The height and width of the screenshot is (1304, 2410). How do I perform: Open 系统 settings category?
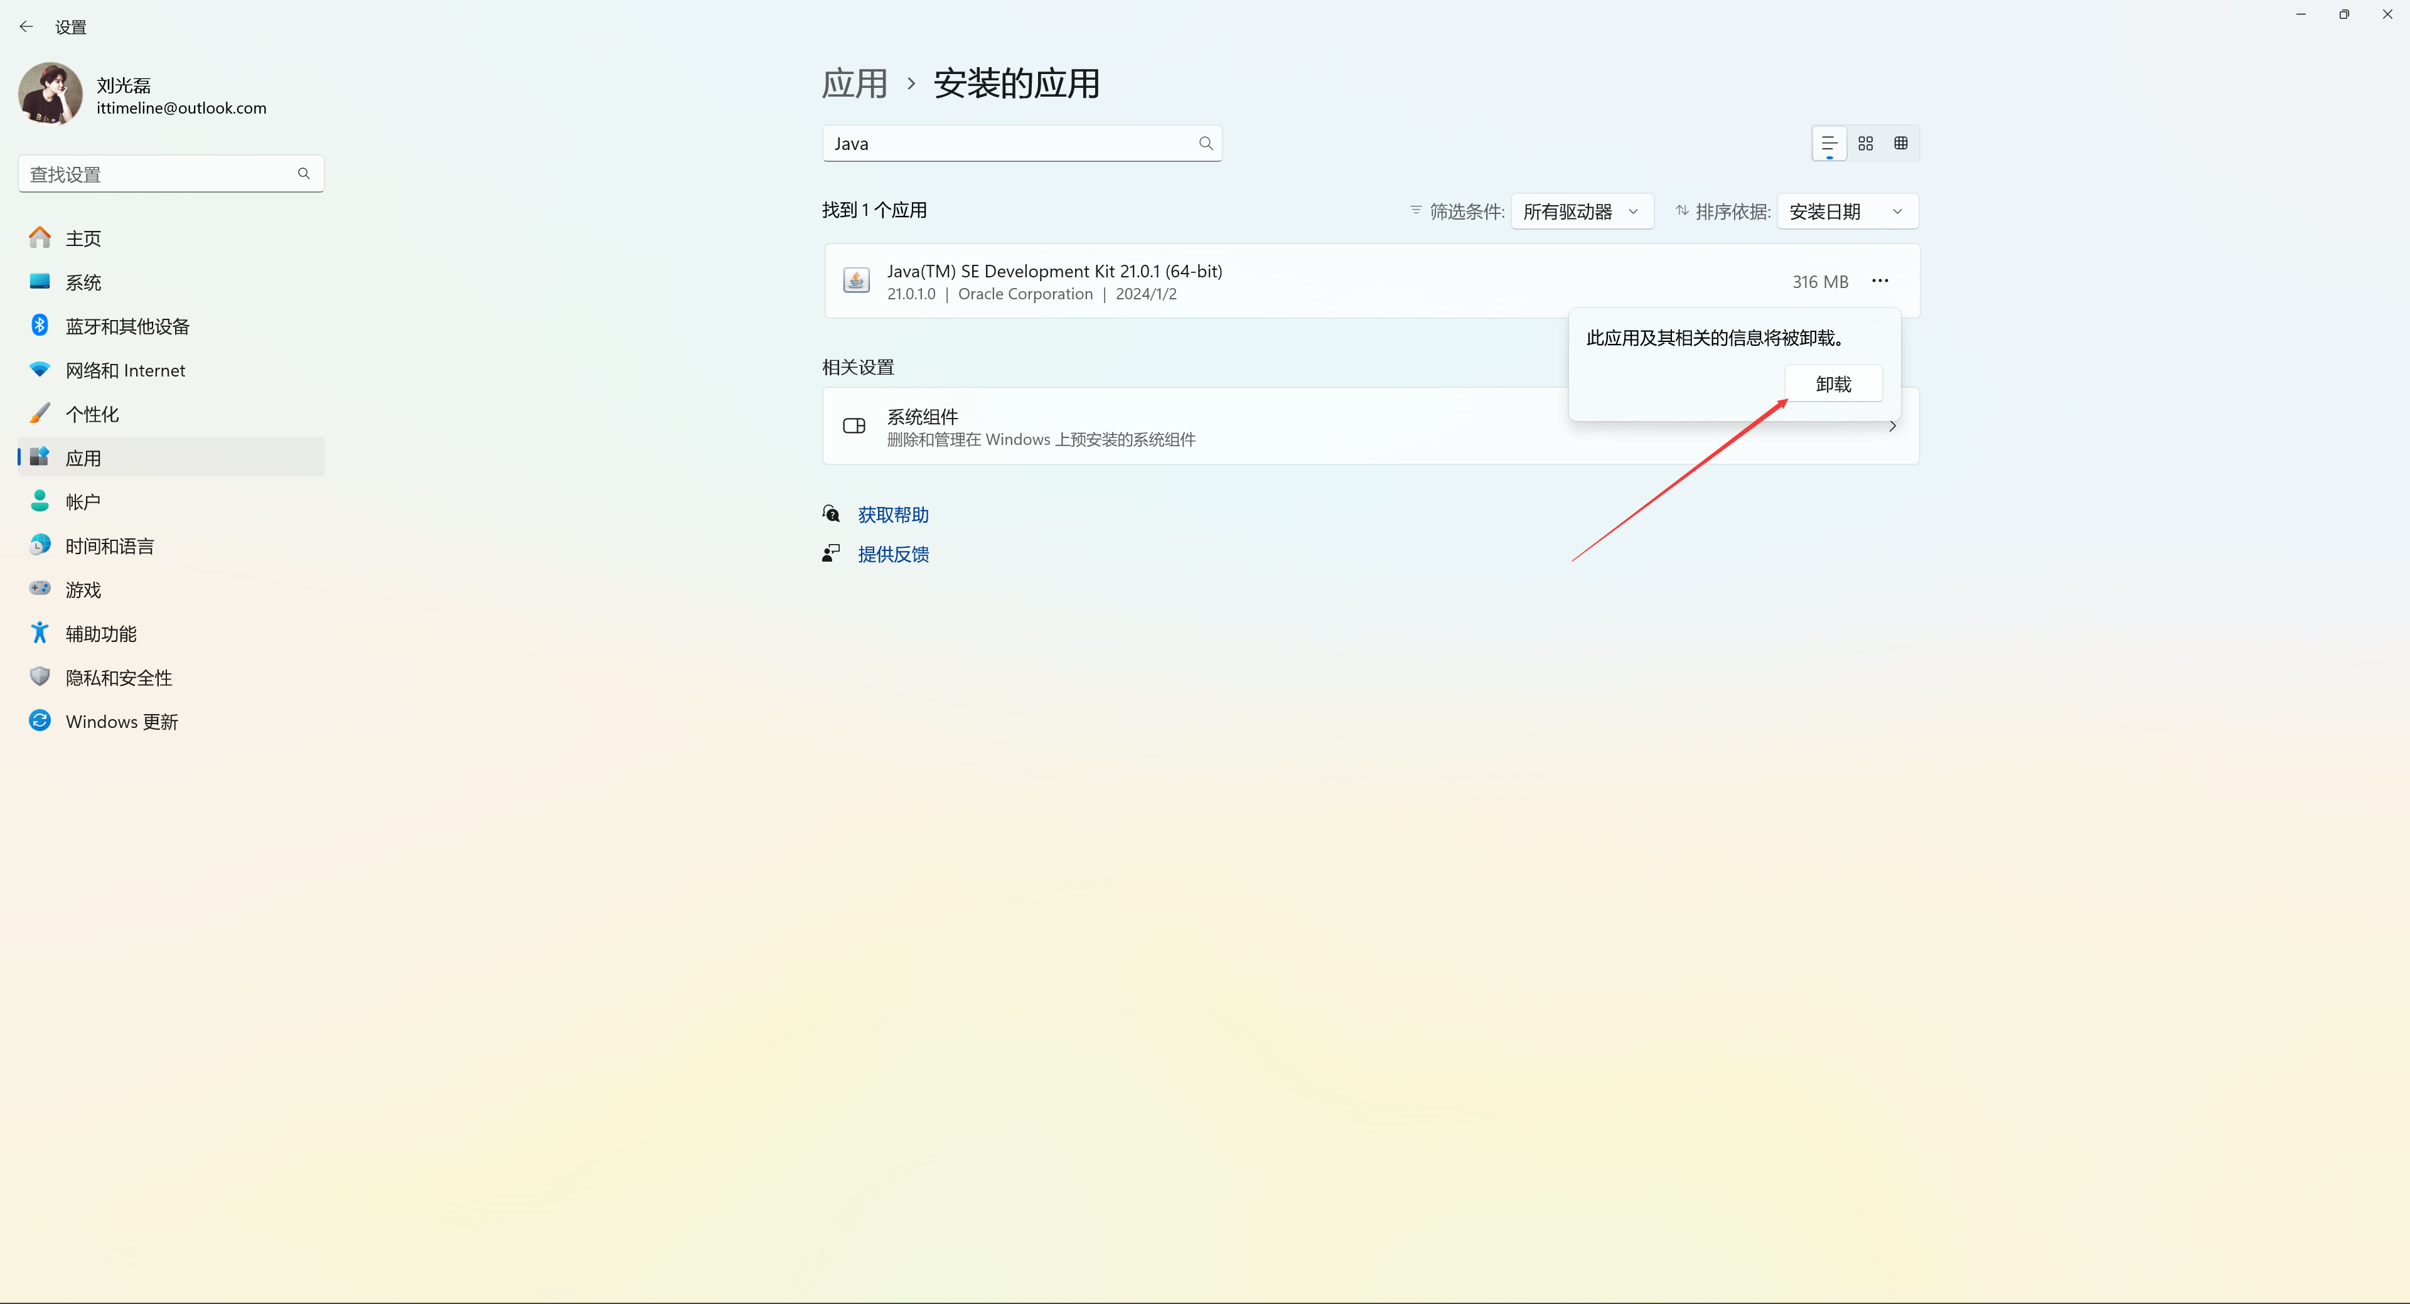point(171,282)
